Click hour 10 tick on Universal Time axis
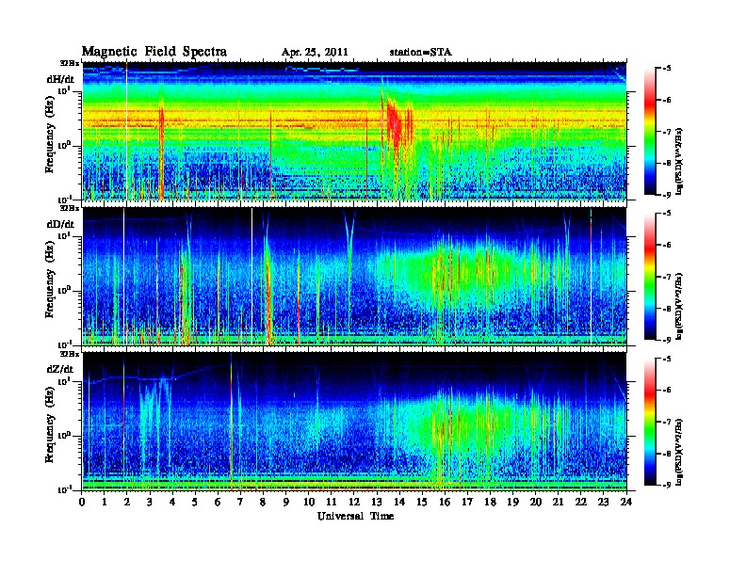The image size is (746, 576). [309, 502]
